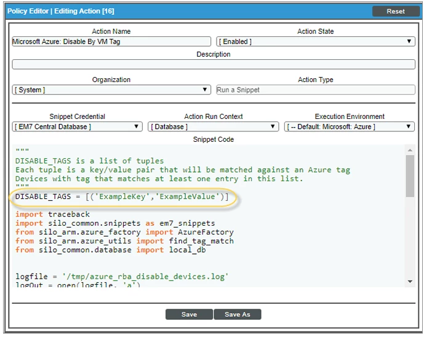Click the DISABLE_TAGS = [('ExampleKey','ExampleValue')] line
424x339 pixels.
tap(122, 197)
